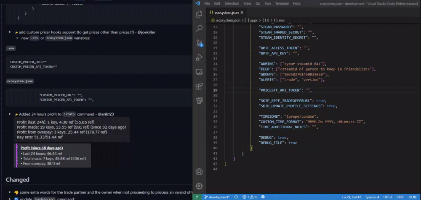This screenshot has height=200, width=421.
Task: Click the Changed heading on the GitHub page
Action: 17,180
